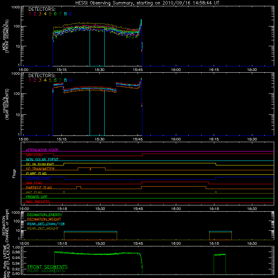Click 16:30 tick under front segments plot

coord(252,70)
